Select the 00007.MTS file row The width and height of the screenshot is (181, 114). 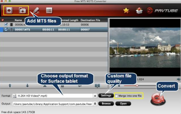coord(54,30)
